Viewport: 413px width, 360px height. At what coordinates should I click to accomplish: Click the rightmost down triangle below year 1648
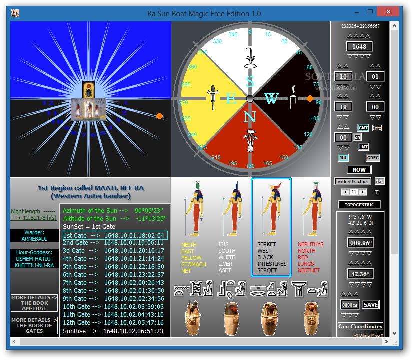click(368, 56)
